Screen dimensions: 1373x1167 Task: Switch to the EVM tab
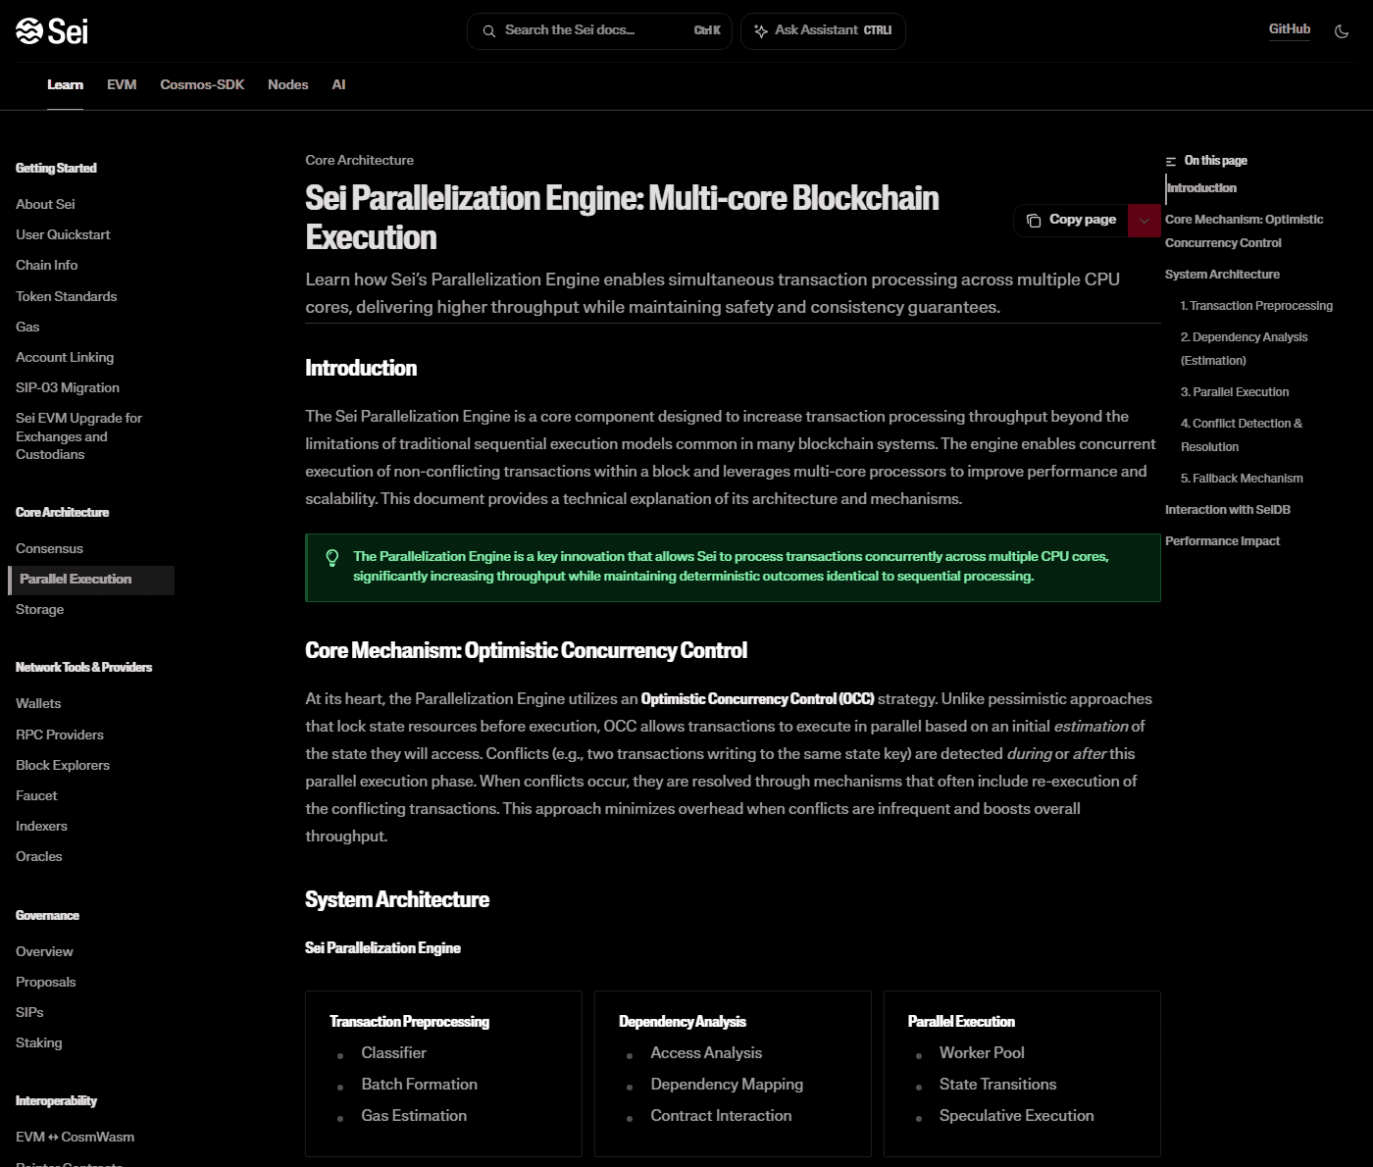pyautogui.click(x=122, y=85)
